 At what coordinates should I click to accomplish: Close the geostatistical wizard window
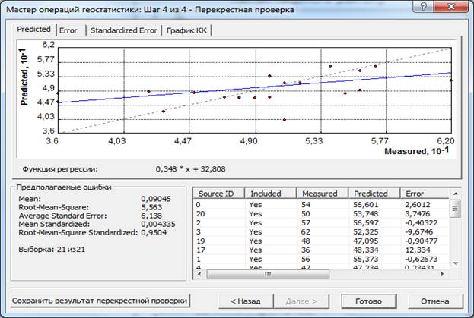(x=451, y=6)
